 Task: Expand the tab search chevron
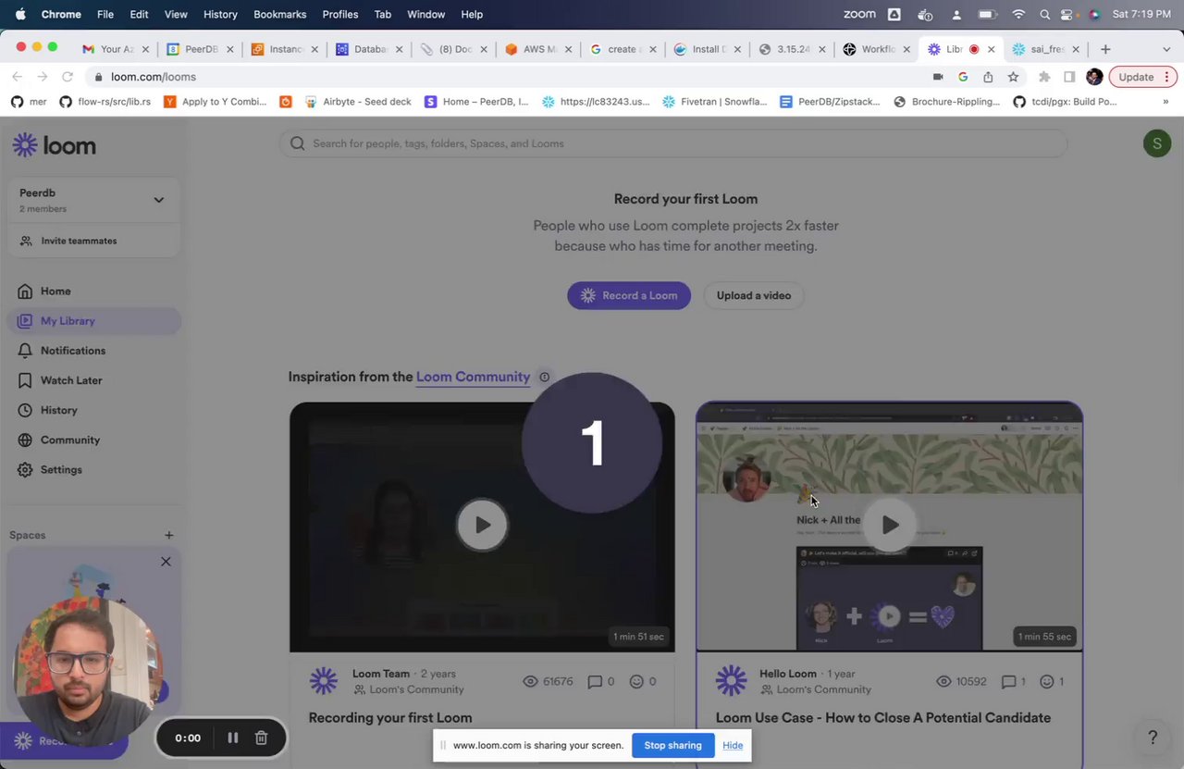1165,49
